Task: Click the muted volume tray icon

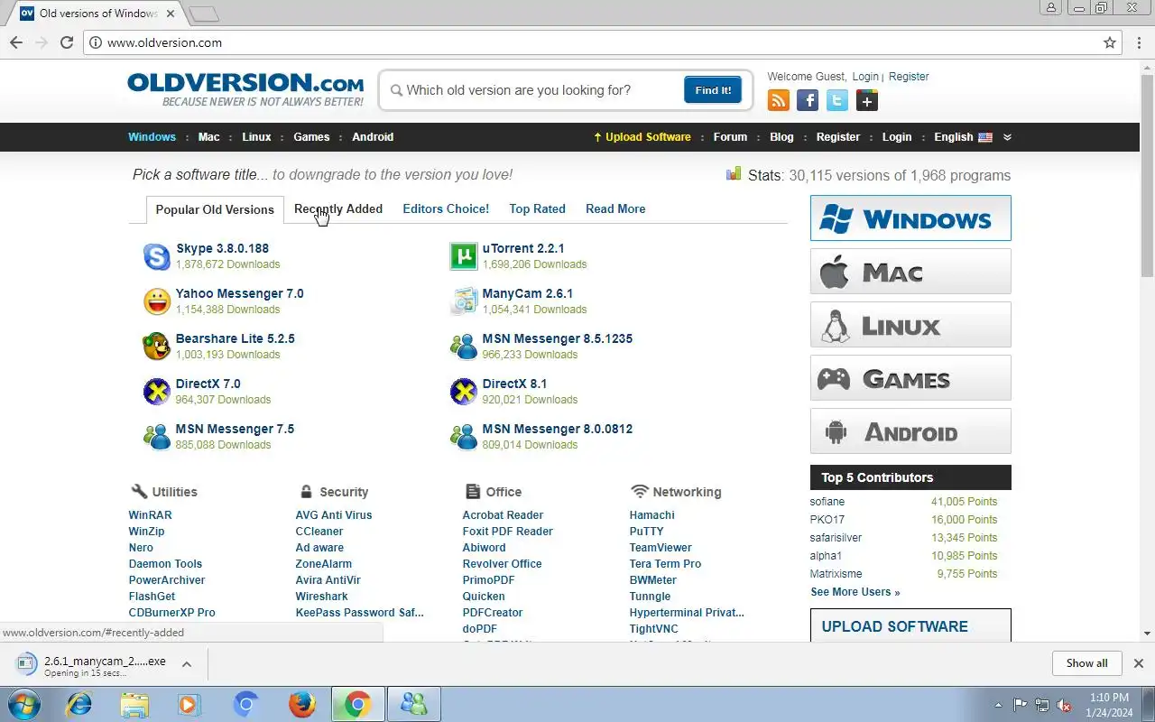Action: (x=1065, y=705)
